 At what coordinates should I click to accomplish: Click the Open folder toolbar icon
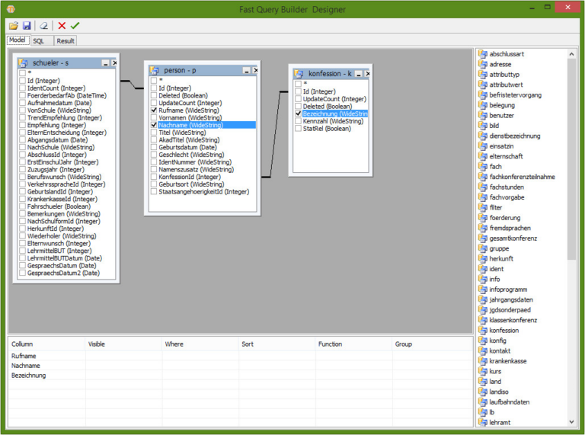tap(13, 26)
